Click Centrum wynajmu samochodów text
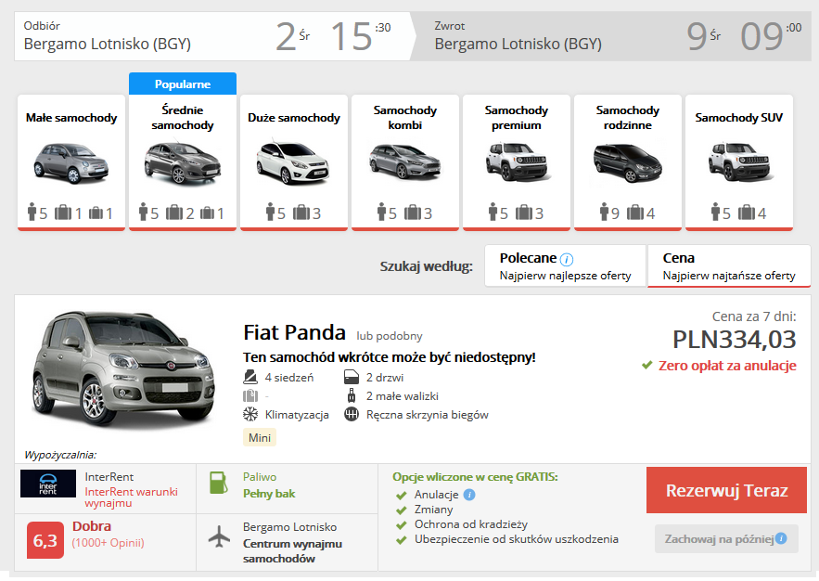This screenshot has height=581, width=819. tap(292, 551)
